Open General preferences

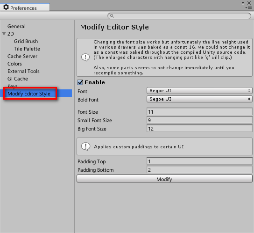[16, 26]
